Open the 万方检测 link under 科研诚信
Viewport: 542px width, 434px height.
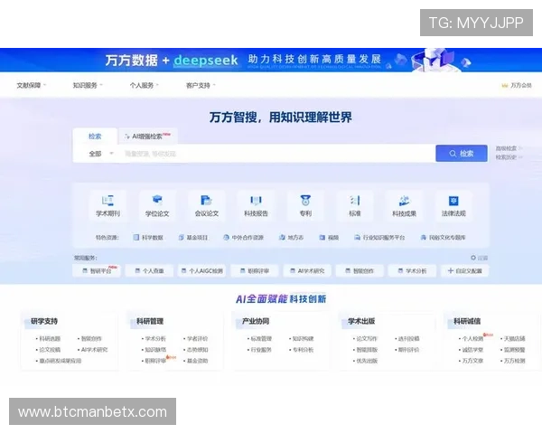pos(514,361)
